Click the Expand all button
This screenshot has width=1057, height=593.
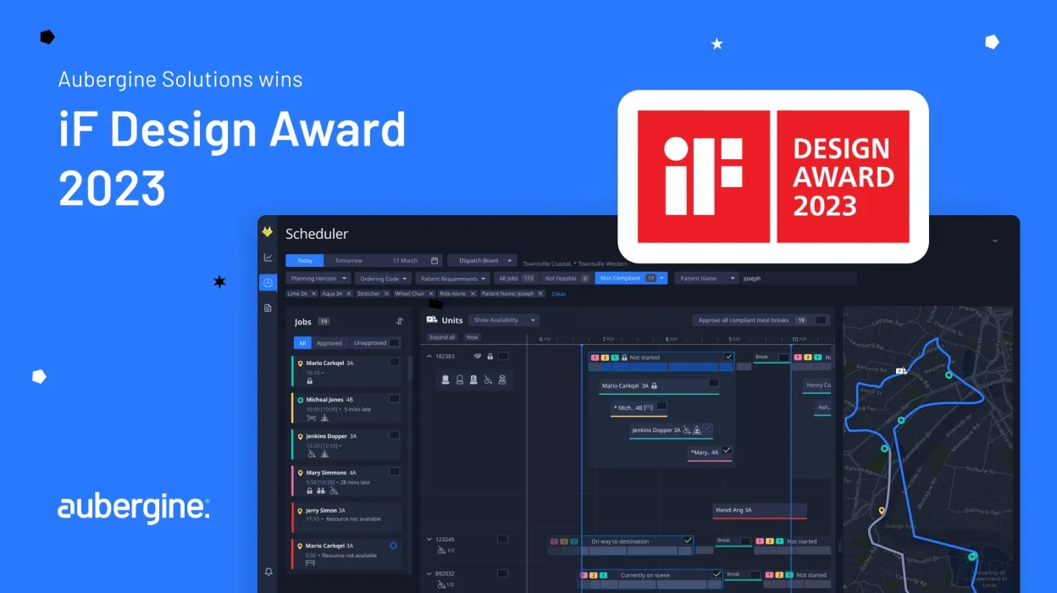pyautogui.click(x=442, y=337)
